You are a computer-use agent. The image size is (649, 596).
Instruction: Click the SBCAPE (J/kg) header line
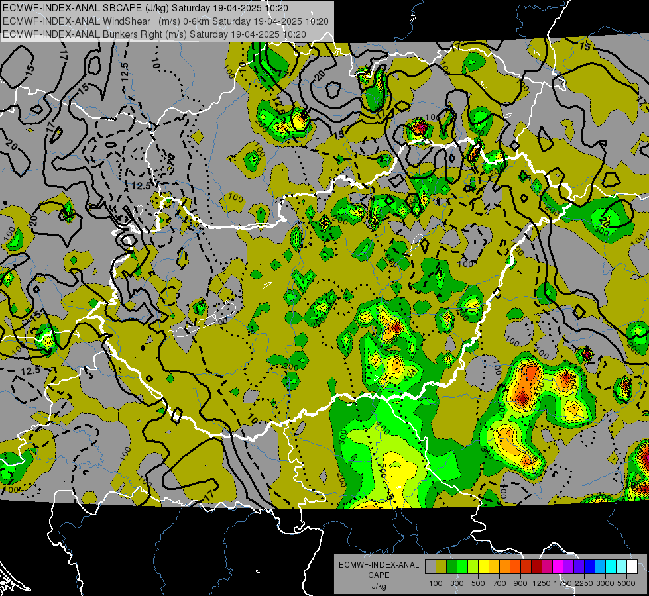click(x=145, y=8)
